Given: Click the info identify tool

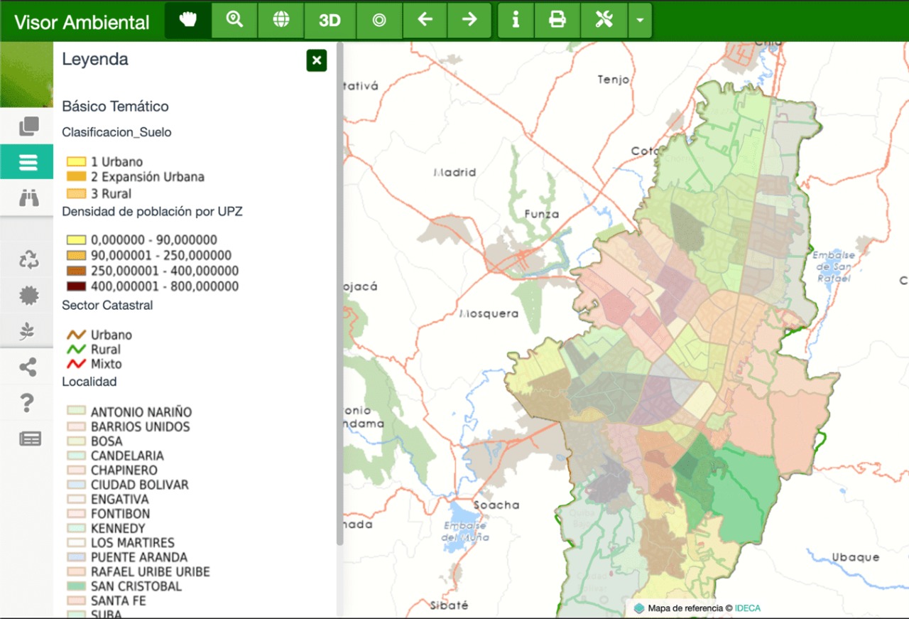Looking at the screenshot, I should click(x=516, y=20).
